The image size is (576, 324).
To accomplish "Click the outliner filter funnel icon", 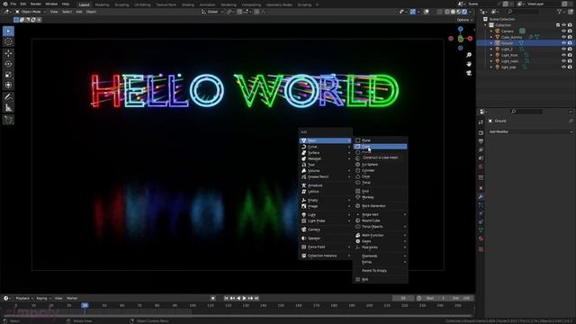I will coord(560,12).
